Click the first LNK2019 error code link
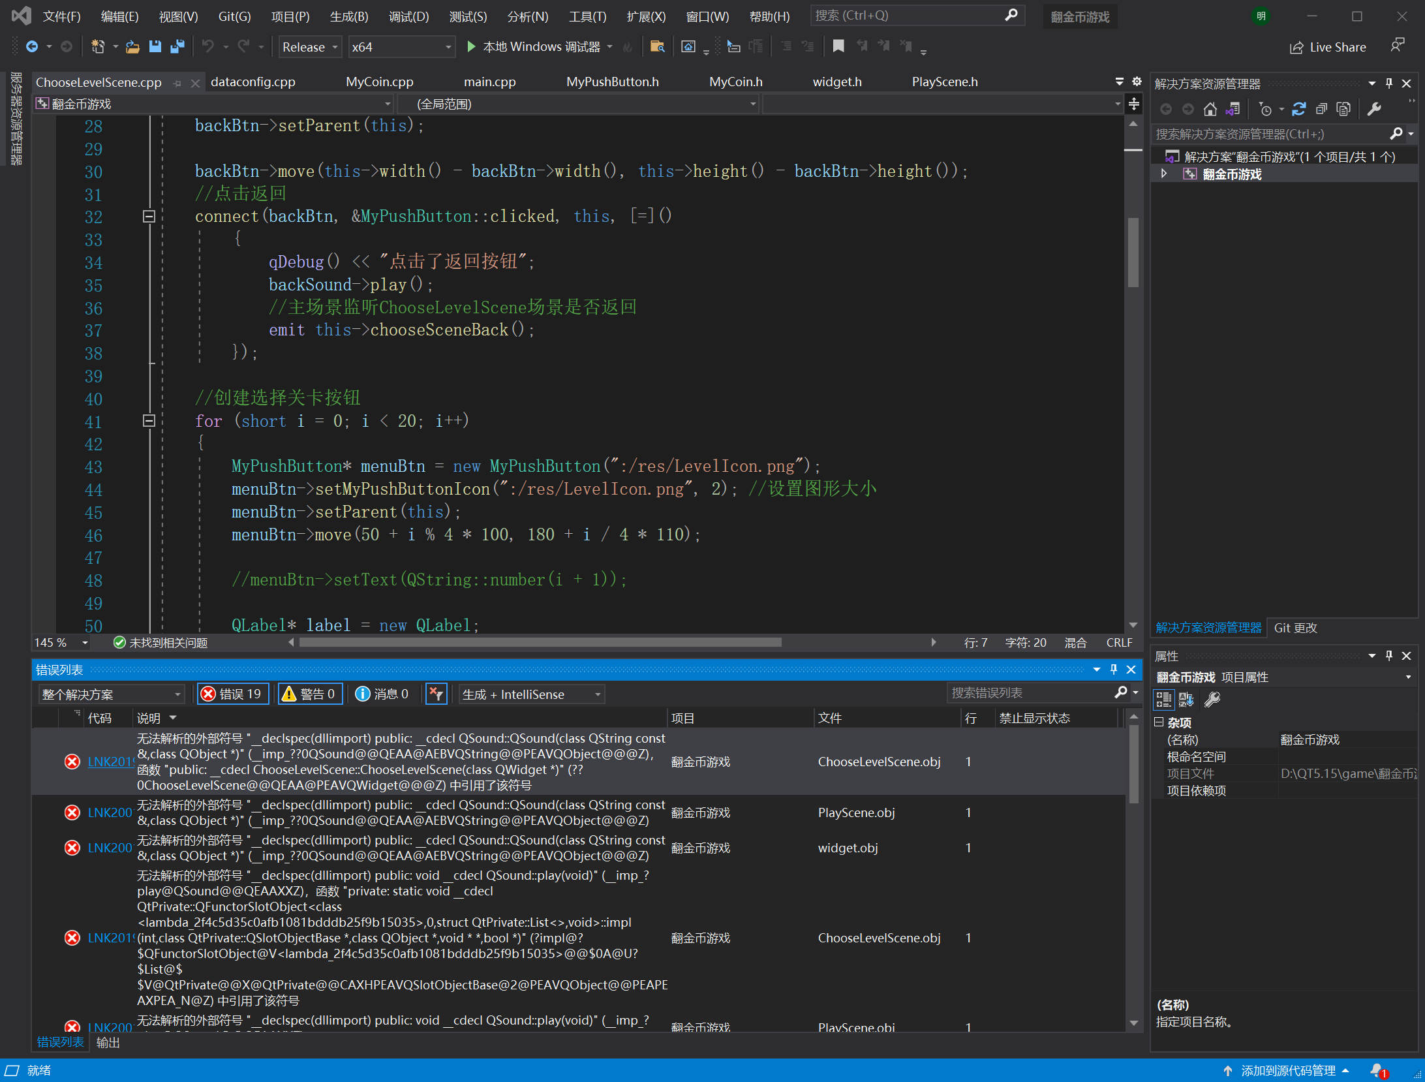 [111, 762]
